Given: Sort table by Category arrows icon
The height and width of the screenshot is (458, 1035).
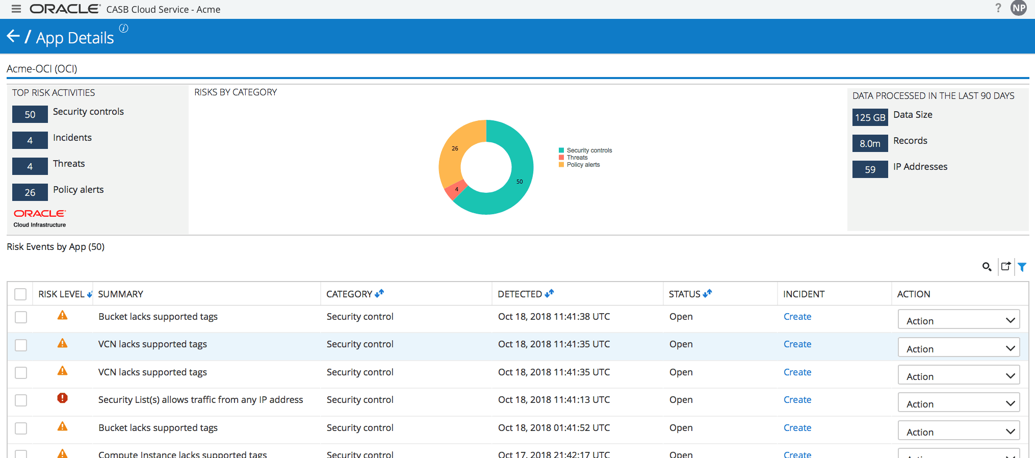Looking at the screenshot, I should pyautogui.click(x=379, y=293).
